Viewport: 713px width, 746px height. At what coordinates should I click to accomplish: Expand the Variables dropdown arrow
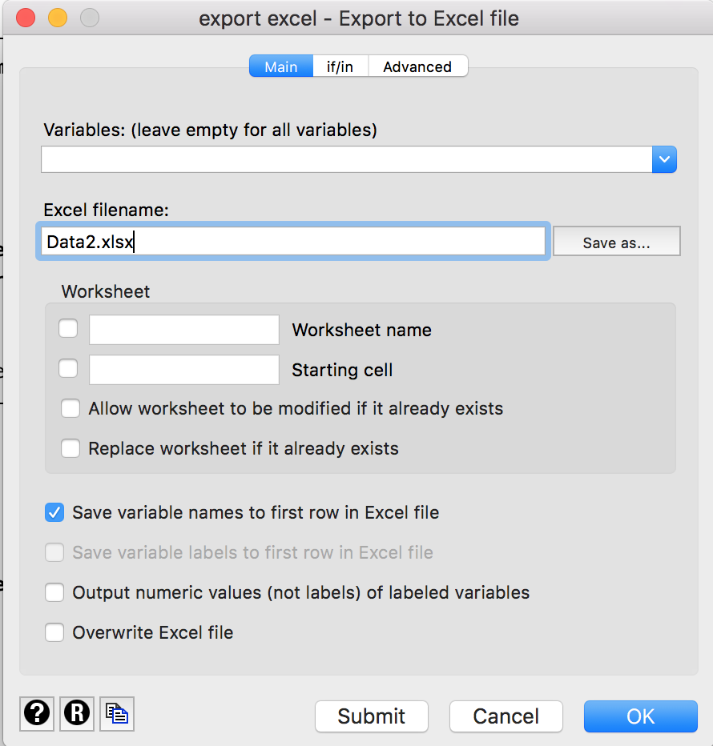coord(664,159)
